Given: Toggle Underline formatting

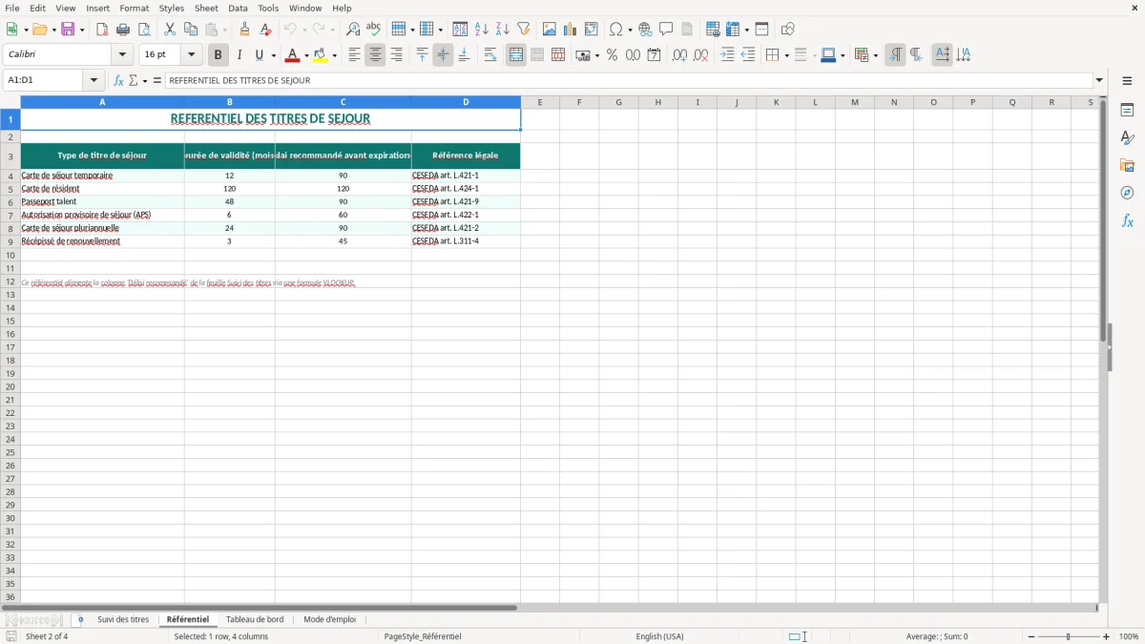Looking at the screenshot, I should click(260, 55).
